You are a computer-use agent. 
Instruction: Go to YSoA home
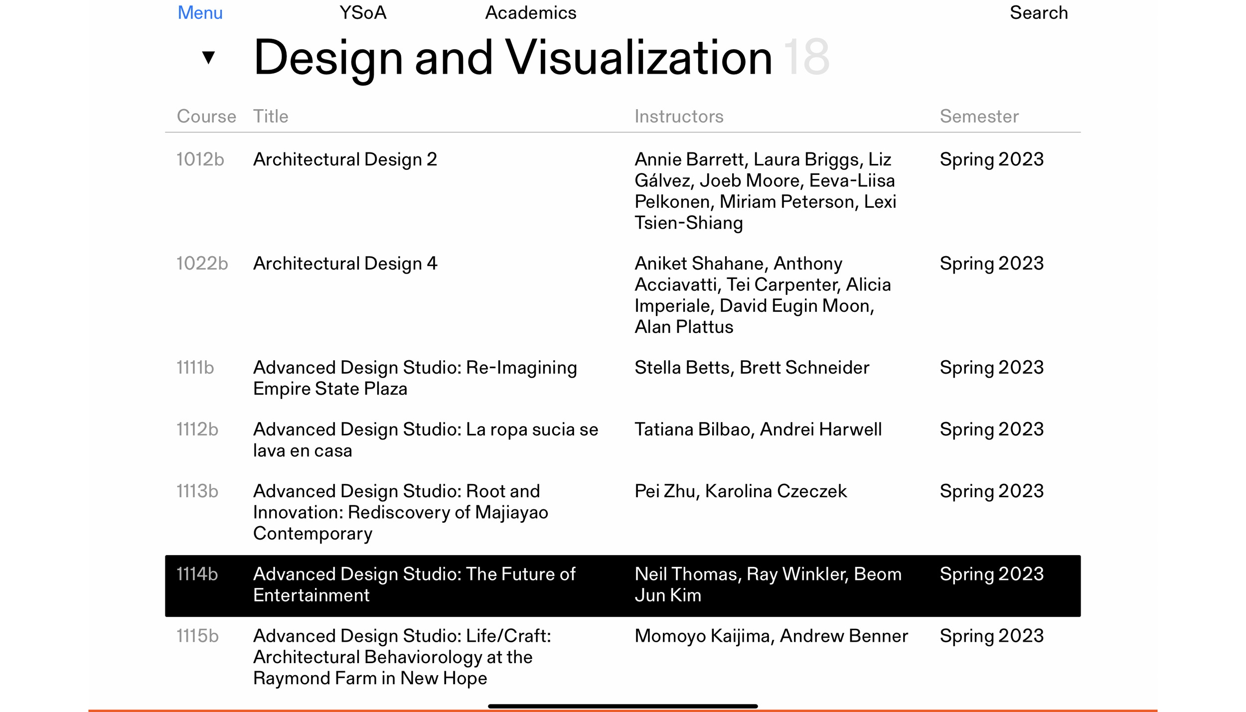click(x=362, y=12)
